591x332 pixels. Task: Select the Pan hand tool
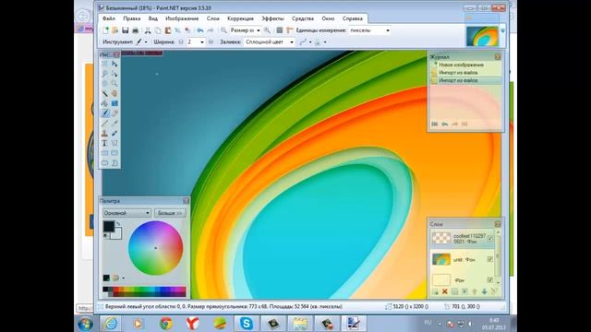(115, 93)
